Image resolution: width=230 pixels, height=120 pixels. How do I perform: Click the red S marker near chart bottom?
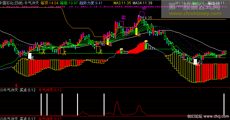coord(16,86)
